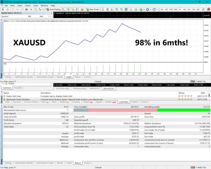Draw a vertical line on the chart

click(13, 9)
